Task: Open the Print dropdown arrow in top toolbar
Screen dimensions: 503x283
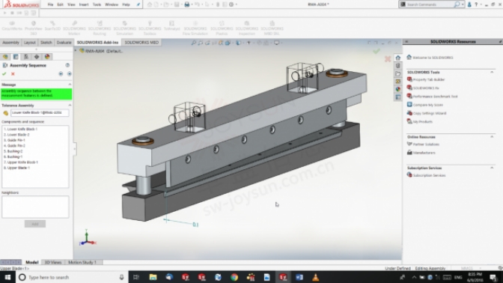Action: click(x=192, y=4)
